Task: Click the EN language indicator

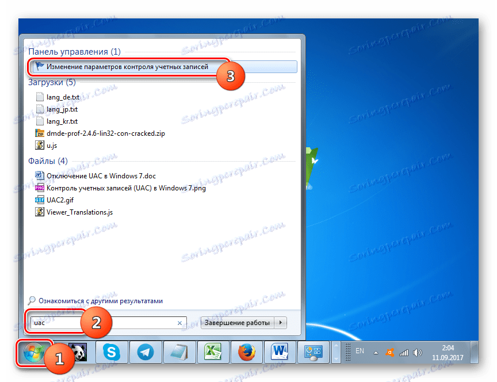Action: 360,350
